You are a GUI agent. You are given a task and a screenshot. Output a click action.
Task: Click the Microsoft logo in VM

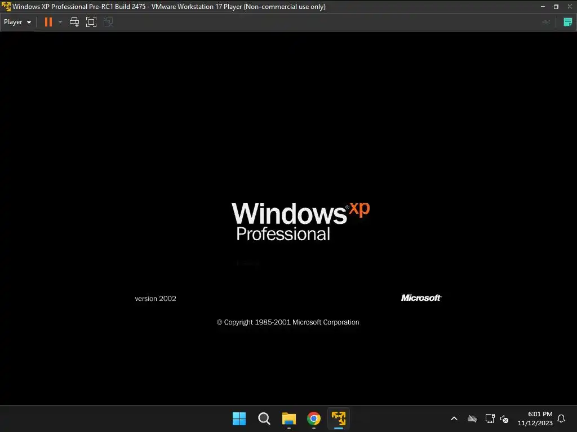pos(421,298)
